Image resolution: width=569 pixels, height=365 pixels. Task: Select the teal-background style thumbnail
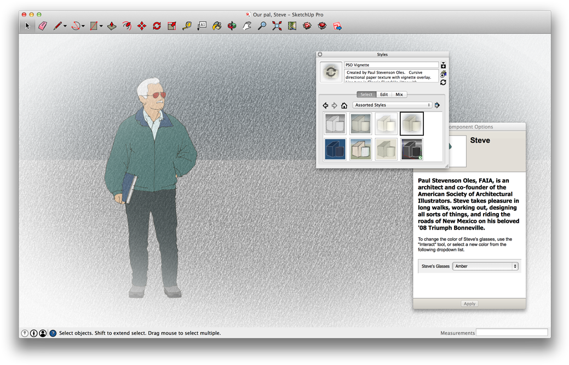(x=361, y=123)
